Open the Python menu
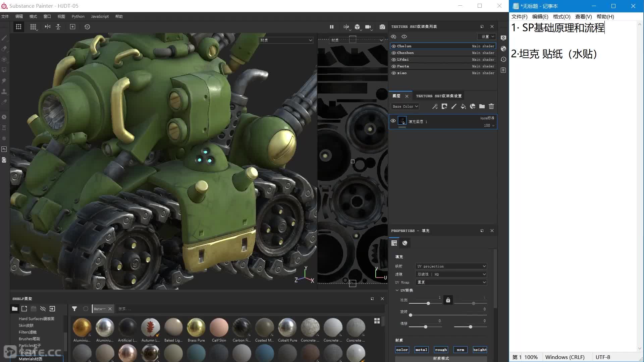Screen dimensions: 644x362 point(78,16)
